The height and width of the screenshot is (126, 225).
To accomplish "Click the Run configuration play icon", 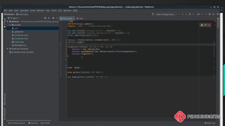I will (x=179, y=14).
